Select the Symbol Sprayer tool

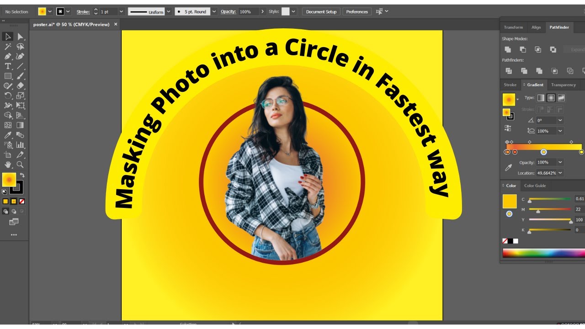[x=8, y=145]
